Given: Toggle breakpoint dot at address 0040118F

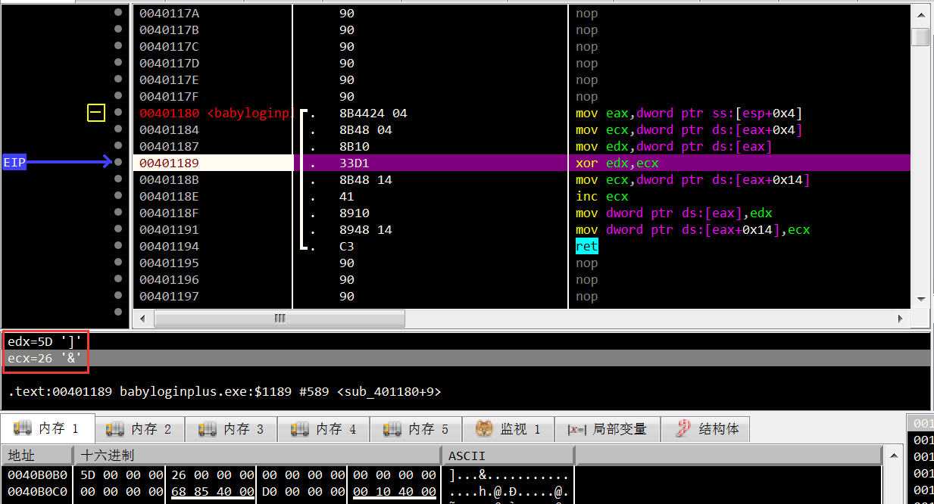Looking at the screenshot, I should pos(117,213).
